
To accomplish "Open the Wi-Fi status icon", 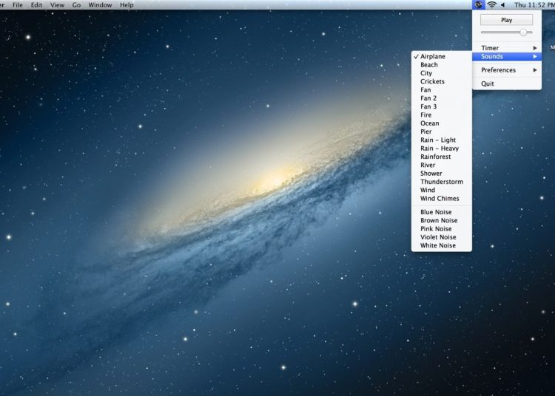I will 491,4.
